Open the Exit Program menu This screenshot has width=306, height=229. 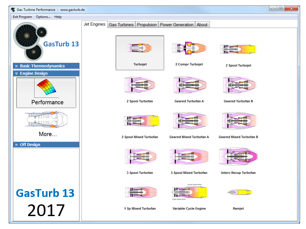[x=22, y=17]
